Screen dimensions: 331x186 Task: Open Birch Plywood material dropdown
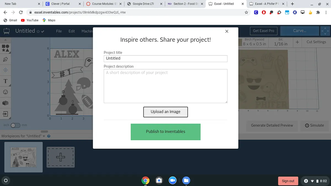254,42
